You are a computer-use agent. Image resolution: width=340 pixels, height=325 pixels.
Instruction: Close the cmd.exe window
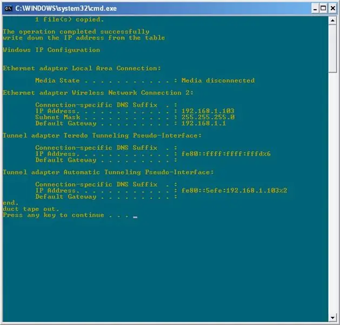coord(333,9)
